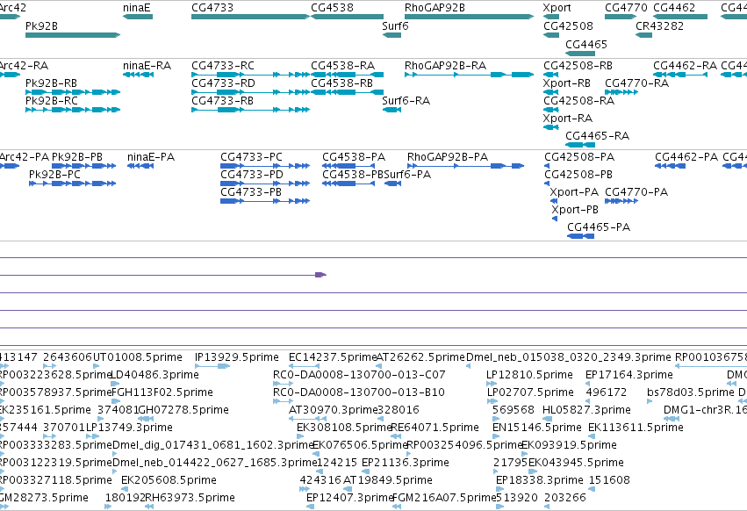Select the RhoGAP92B-PA protein feature
The height and width of the screenshot is (511, 747).
[465, 166]
